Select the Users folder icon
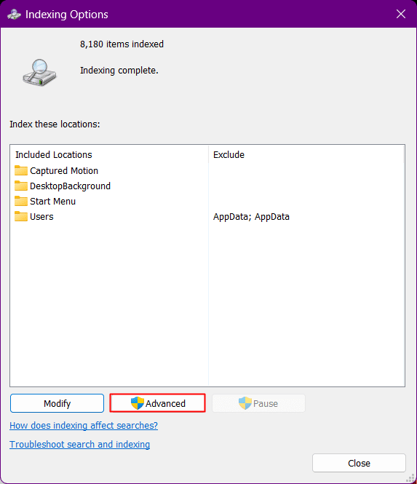 (x=21, y=216)
